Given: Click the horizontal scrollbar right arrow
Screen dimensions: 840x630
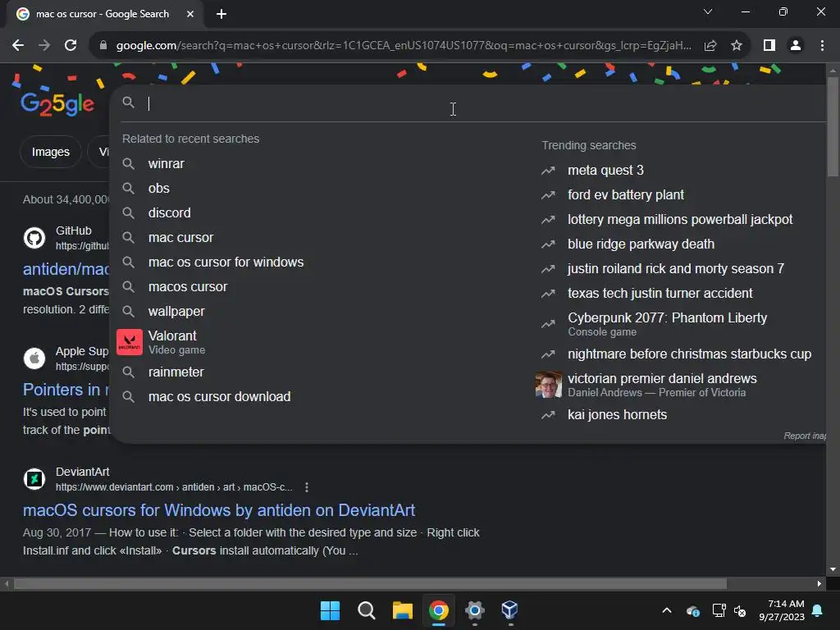Looking at the screenshot, I should (x=819, y=583).
